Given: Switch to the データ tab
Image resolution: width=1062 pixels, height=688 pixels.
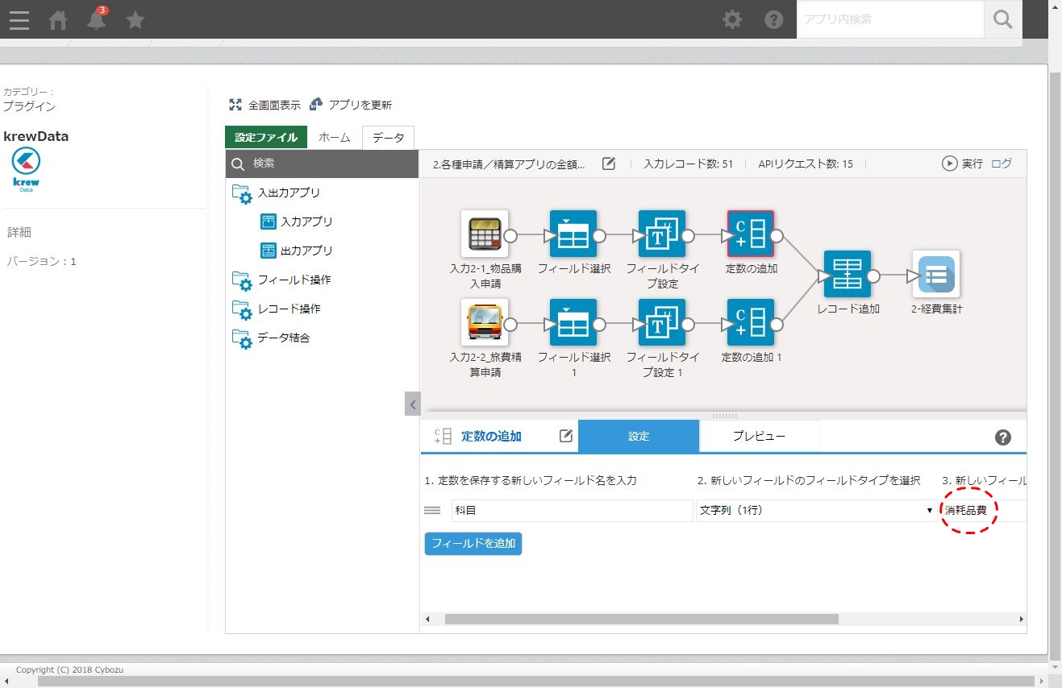Looking at the screenshot, I should (389, 138).
